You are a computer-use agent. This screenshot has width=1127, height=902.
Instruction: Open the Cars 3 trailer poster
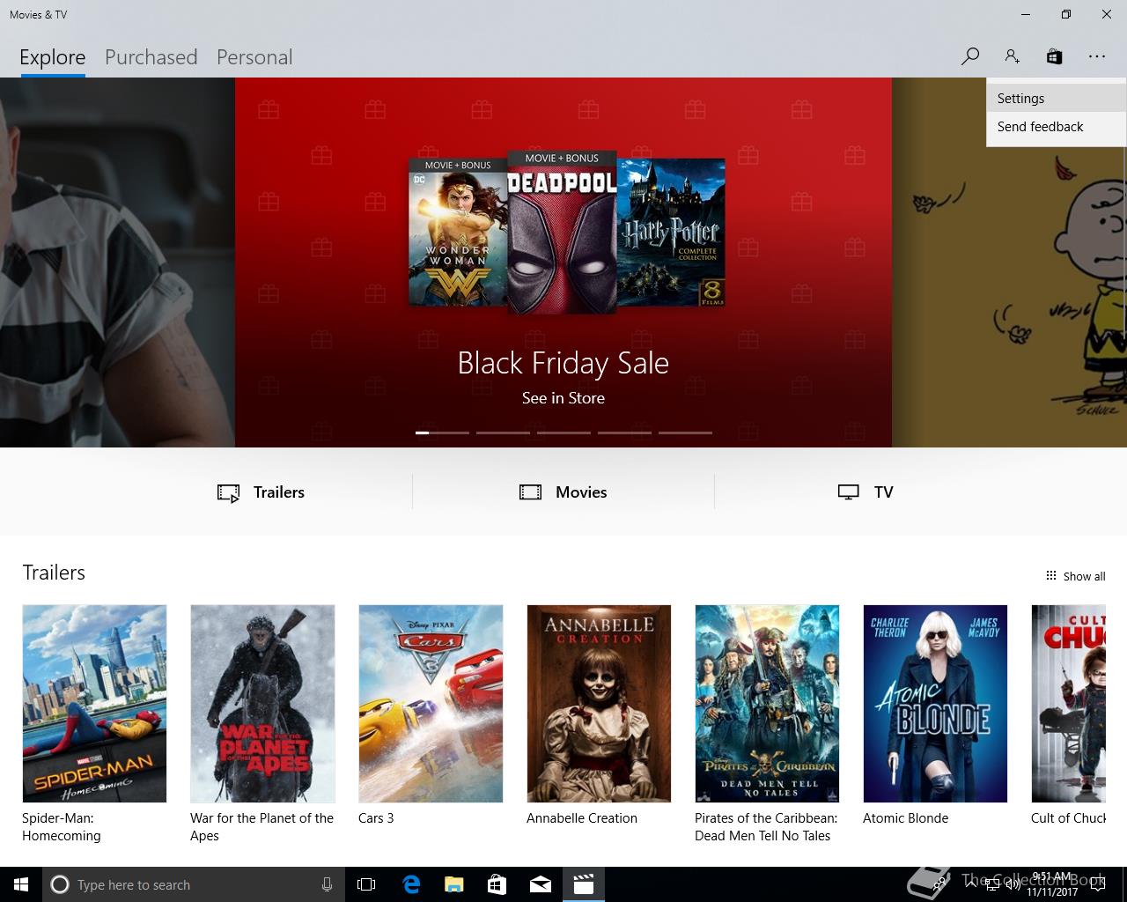[x=431, y=703]
